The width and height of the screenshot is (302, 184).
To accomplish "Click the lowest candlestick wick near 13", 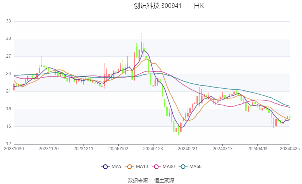I will [x=176, y=132].
